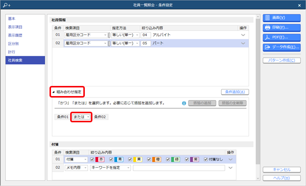Click the パターン作成(C) button
This screenshot has height=186, width=306.
point(282,60)
